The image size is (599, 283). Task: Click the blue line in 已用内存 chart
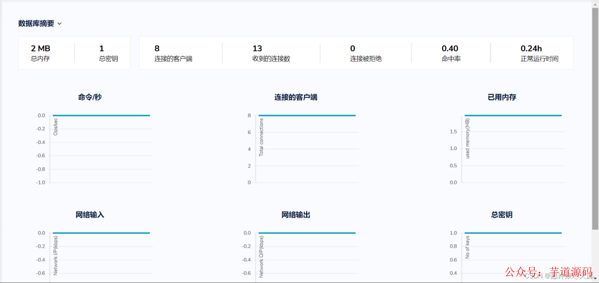(513, 115)
